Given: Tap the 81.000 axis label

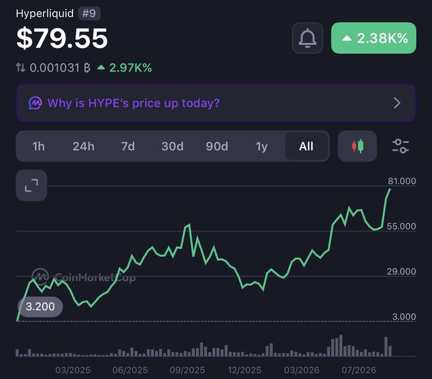Looking at the screenshot, I should (x=402, y=181).
